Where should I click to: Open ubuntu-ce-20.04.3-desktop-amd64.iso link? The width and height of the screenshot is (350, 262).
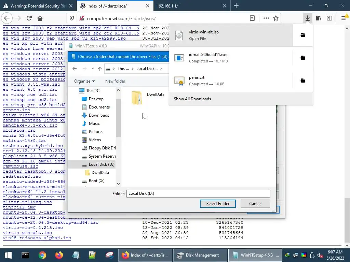click(51, 222)
